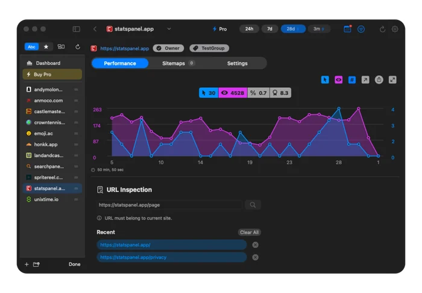Select the 28d time range

point(293,29)
